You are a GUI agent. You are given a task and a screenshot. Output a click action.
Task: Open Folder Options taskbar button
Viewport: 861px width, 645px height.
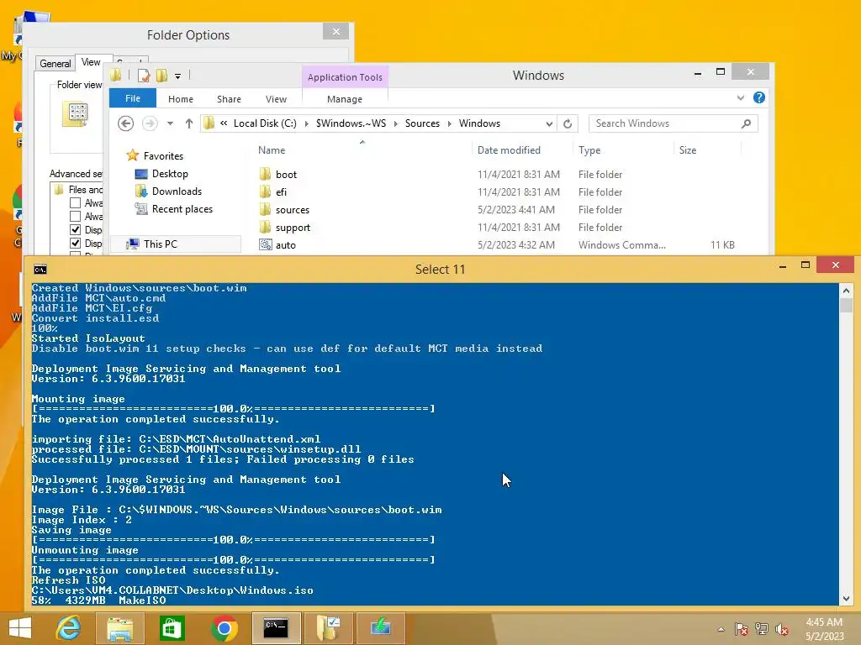pos(329,628)
